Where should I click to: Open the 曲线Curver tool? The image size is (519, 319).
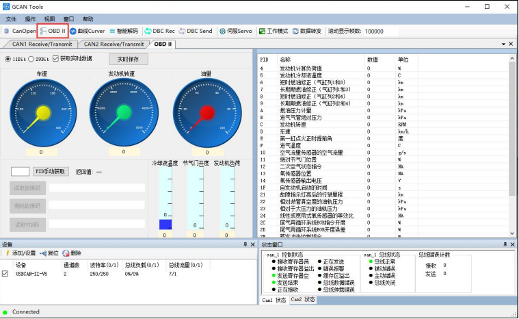[x=87, y=31]
